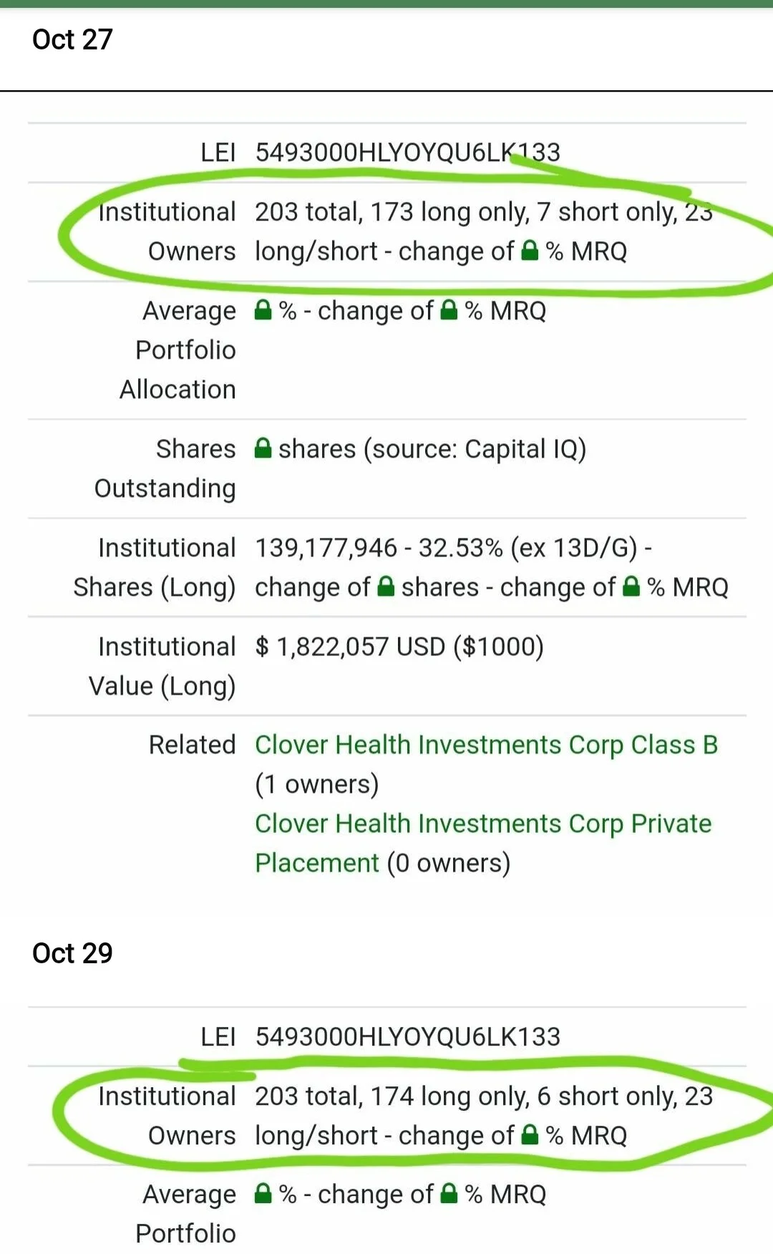Open Clover Health Private Placement link
The image size is (773, 1254).
[483, 843]
